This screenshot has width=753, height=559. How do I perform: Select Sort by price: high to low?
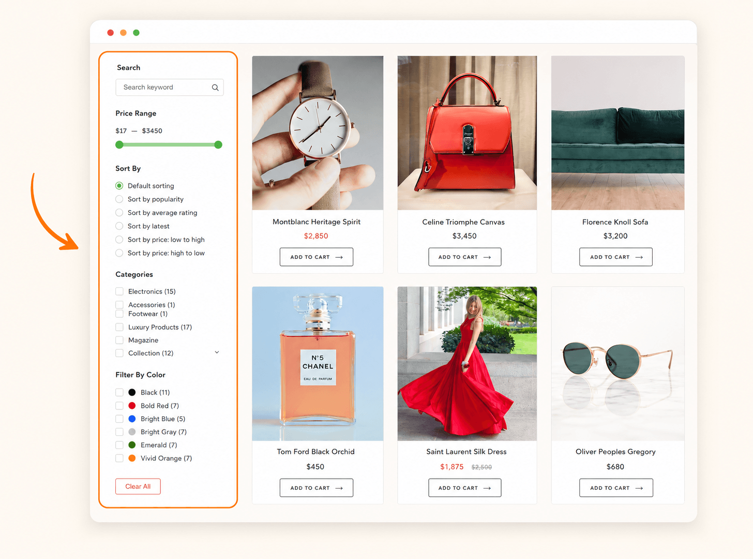tap(119, 253)
